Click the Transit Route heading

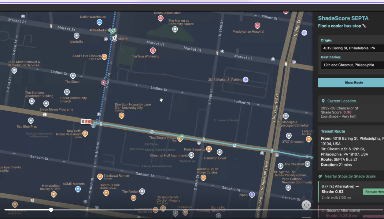pyautogui.click(x=333, y=131)
